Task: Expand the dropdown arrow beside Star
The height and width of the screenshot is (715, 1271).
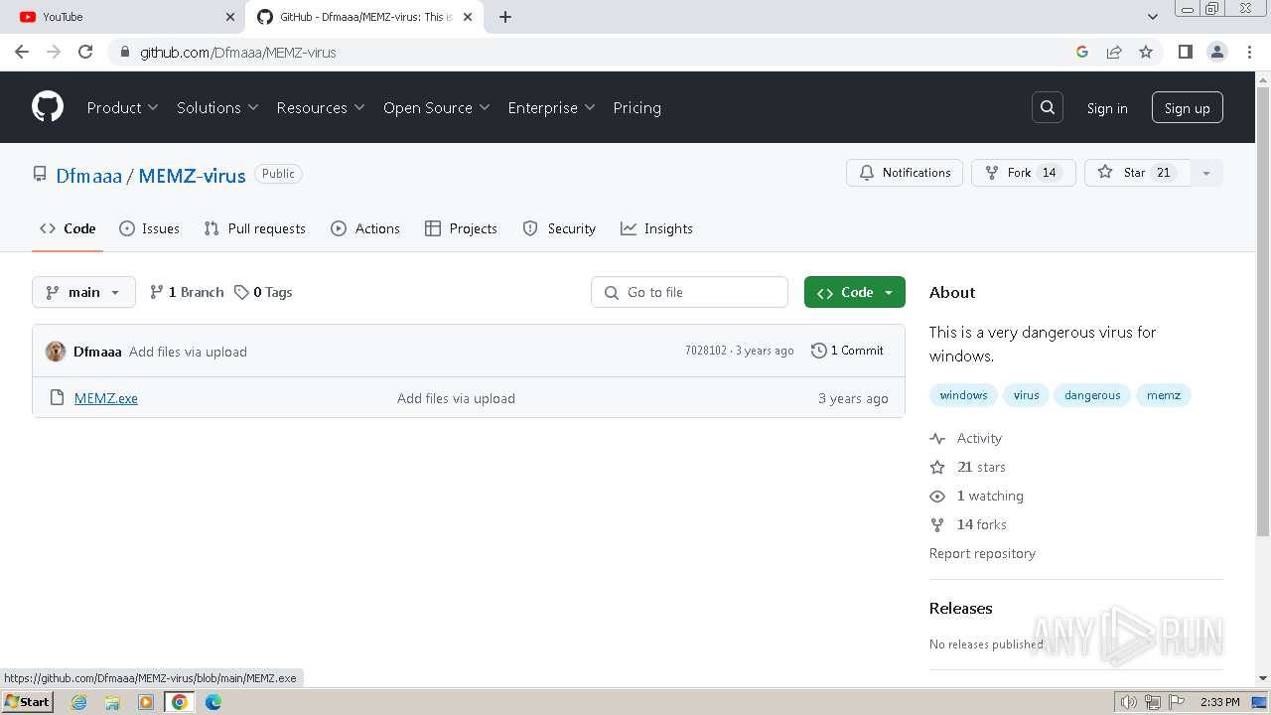Action: click(1206, 173)
